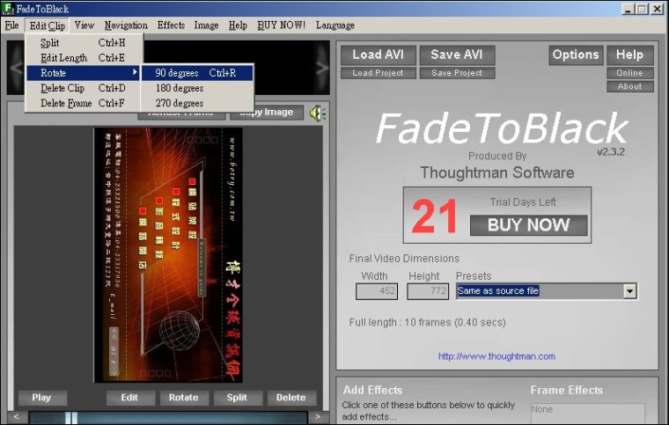Click the large Help button
Screen dimensions: 669x425
[629, 55]
